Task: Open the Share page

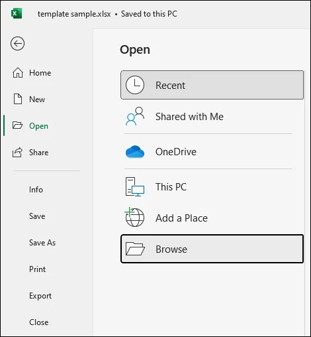Action: pyautogui.click(x=39, y=153)
